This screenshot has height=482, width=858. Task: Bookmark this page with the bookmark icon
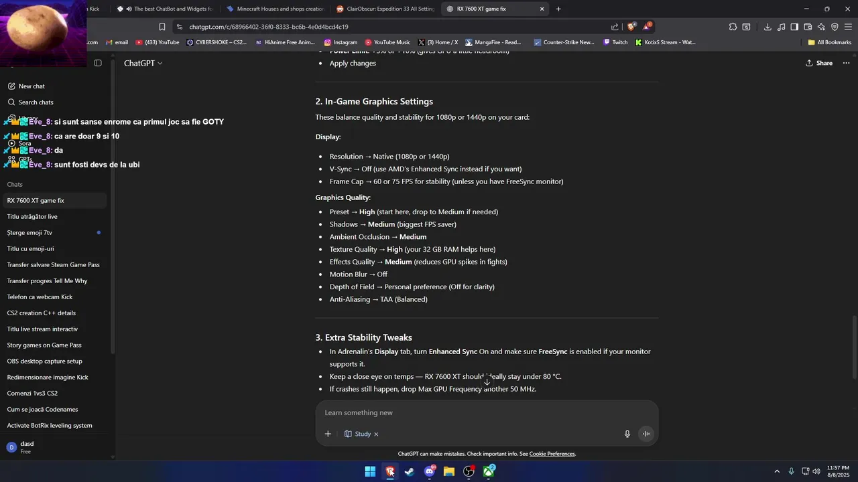coord(162,27)
